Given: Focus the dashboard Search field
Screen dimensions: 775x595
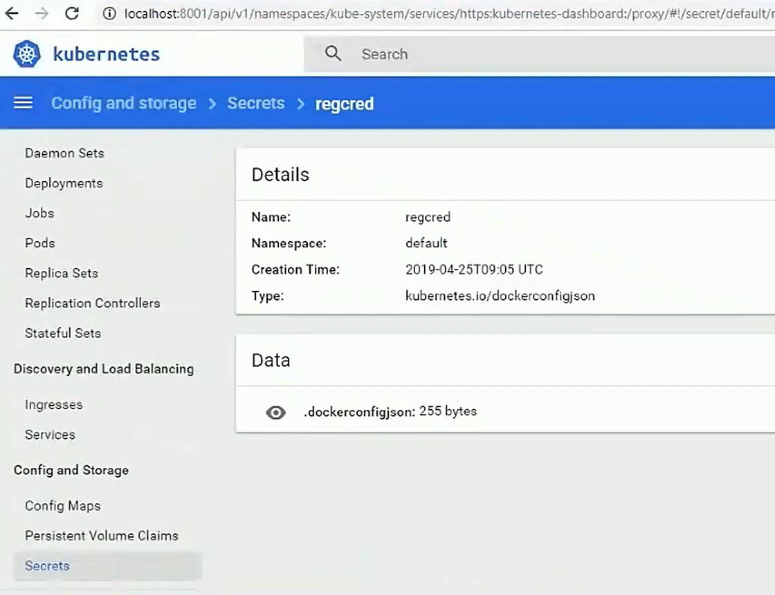Looking at the screenshot, I should (x=539, y=54).
